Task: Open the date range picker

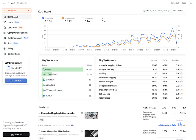Action: click(x=156, y=11)
